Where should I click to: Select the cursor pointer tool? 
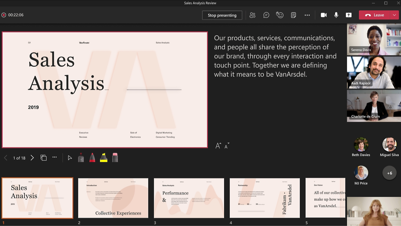coord(70,158)
